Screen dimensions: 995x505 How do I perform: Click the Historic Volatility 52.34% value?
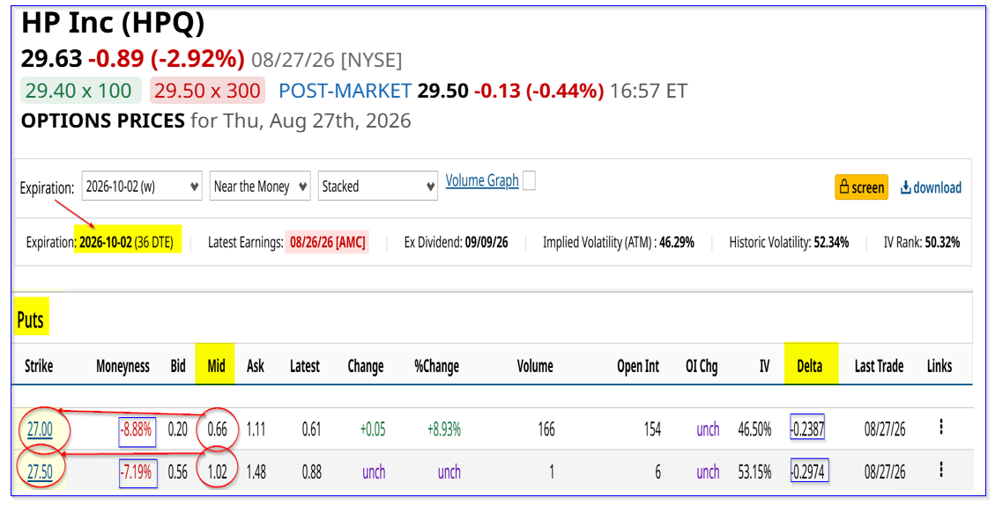(x=831, y=242)
